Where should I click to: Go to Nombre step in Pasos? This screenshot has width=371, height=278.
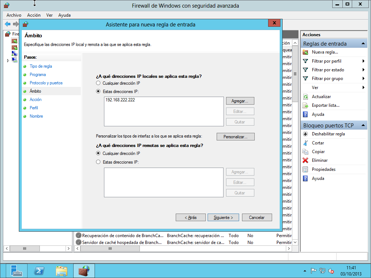36,116
